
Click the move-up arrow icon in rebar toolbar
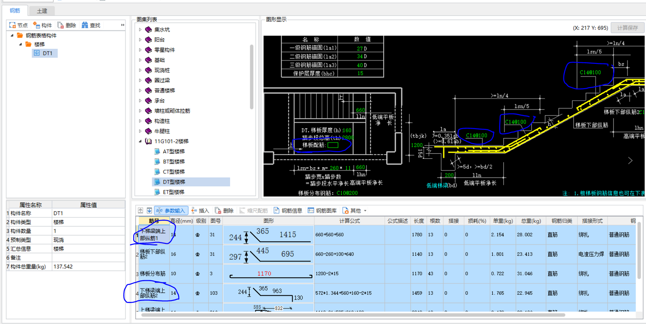coord(141,211)
